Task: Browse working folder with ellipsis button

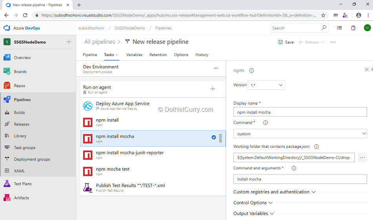Action: click(362, 158)
